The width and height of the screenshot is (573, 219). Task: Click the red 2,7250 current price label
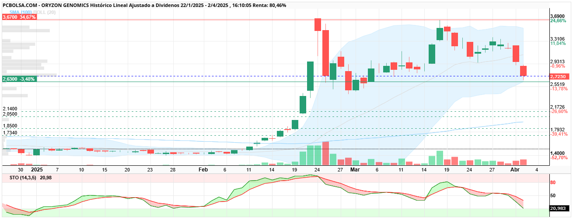[559, 76]
